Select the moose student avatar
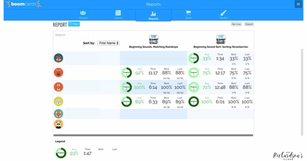 tap(58, 73)
